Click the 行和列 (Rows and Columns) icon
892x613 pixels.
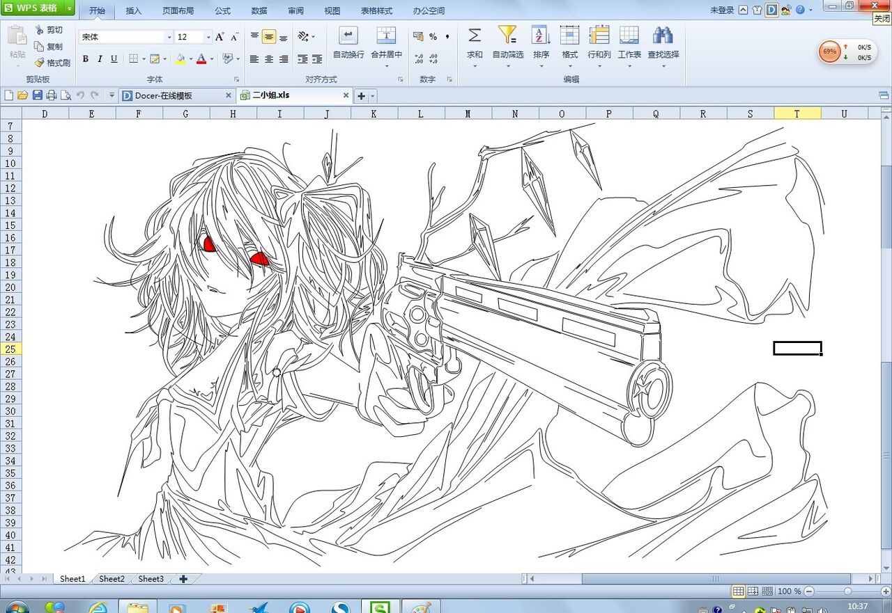pyautogui.click(x=599, y=35)
